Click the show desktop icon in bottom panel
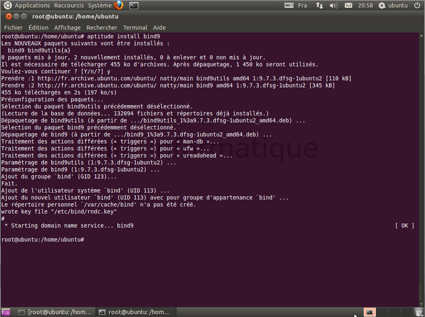425x317 pixels. click(5, 312)
